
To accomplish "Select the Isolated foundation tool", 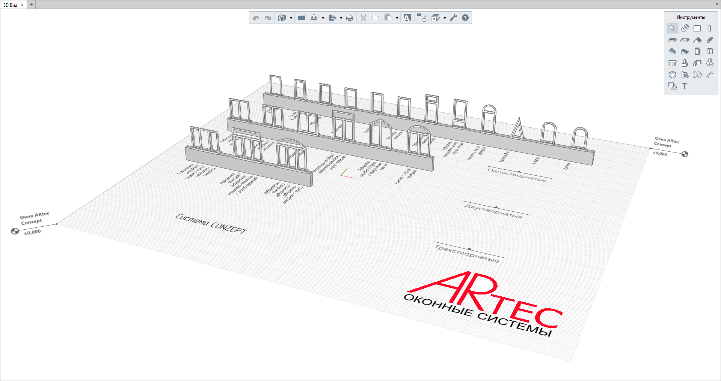I will point(685,63).
